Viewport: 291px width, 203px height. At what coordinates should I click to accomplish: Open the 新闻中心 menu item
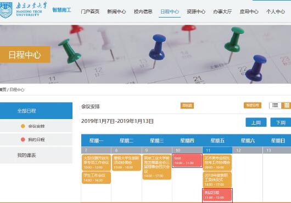(116, 12)
